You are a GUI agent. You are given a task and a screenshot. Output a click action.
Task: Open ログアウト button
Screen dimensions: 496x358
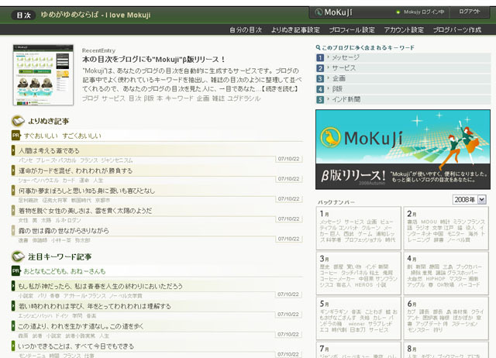tap(470, 12)
